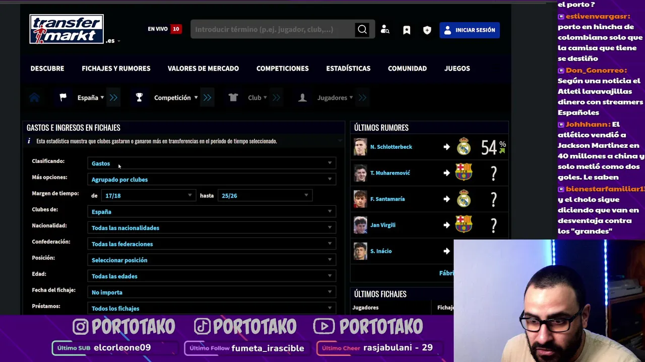Open the ESTADÍSTICAS menu

(348, 68)
